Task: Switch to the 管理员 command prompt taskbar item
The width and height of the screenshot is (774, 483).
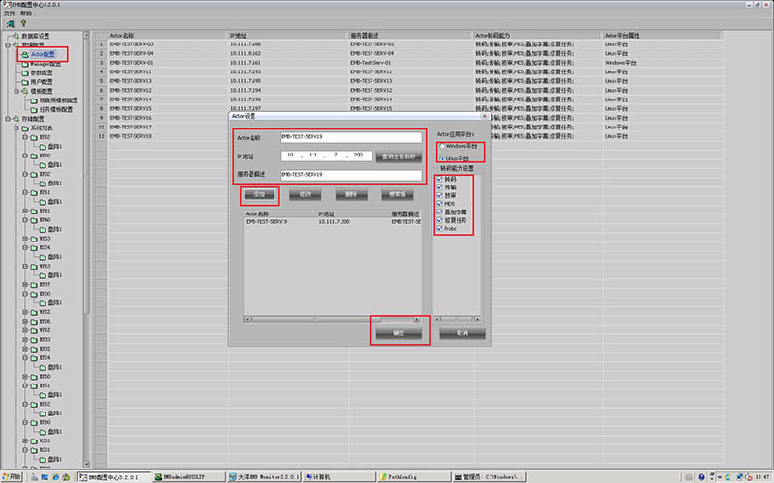Action: (x=490, y=477)
